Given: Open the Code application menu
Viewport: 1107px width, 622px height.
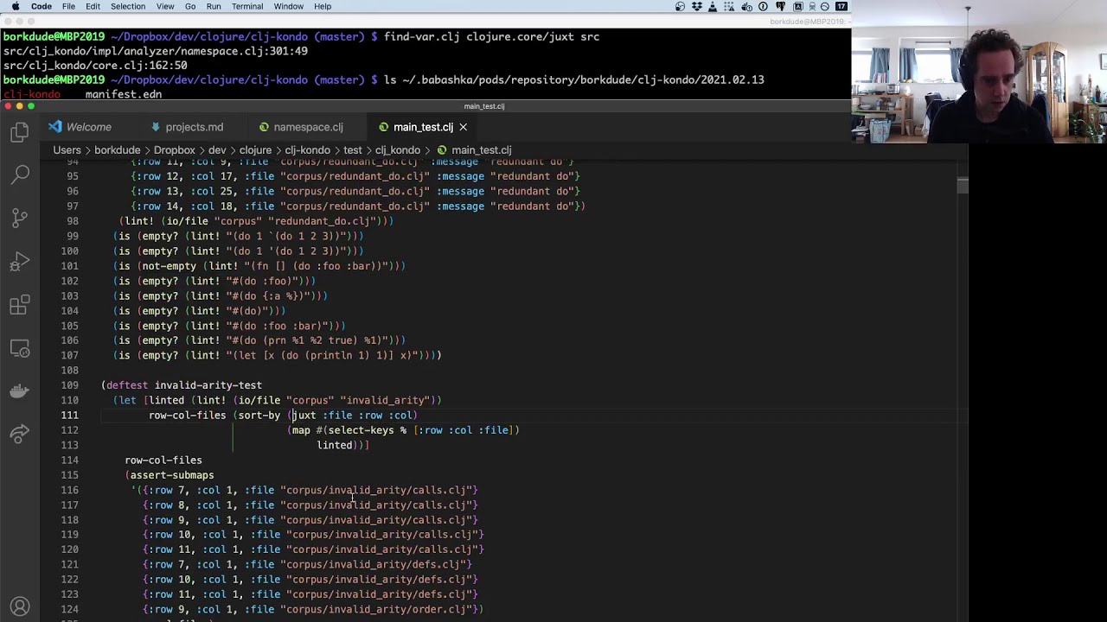Looking at the screenshot, I should click(x=42, y=7).
